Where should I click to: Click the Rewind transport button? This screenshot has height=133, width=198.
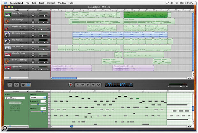83,85
